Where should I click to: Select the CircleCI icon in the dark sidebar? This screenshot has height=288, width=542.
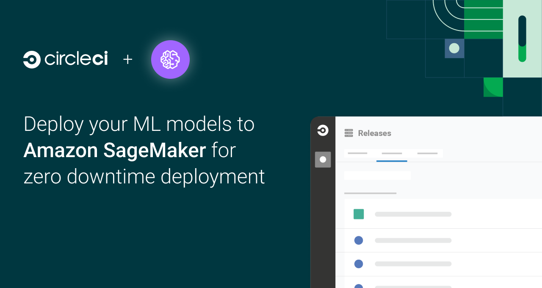(323, 130)
